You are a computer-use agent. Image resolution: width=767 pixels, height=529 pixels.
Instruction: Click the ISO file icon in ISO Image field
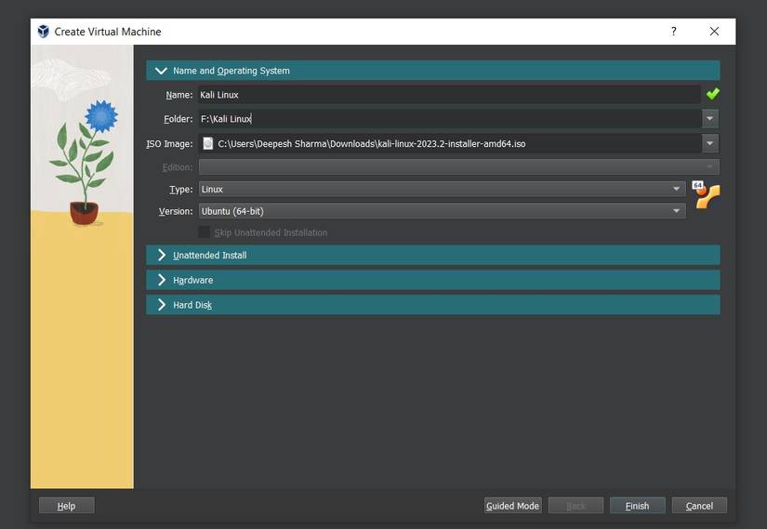[208, 143]
